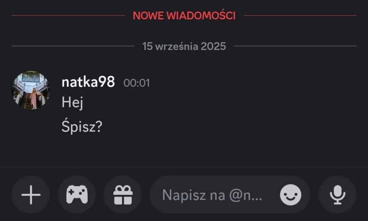Screen dimensions: 368x221
Task: Click the red line right of 'NOWE WIADOMOŚCI'
Action: (x=300, y=15)
